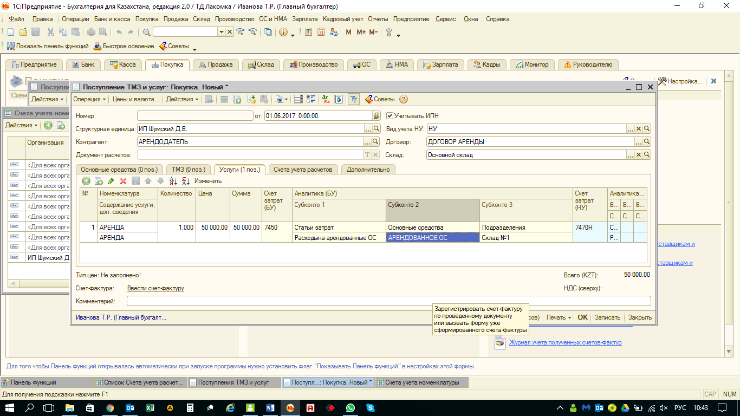This screenshot has height=416, width=740.
Task: Open the Производство function panel tab
Action: click(x=313, y=64)
